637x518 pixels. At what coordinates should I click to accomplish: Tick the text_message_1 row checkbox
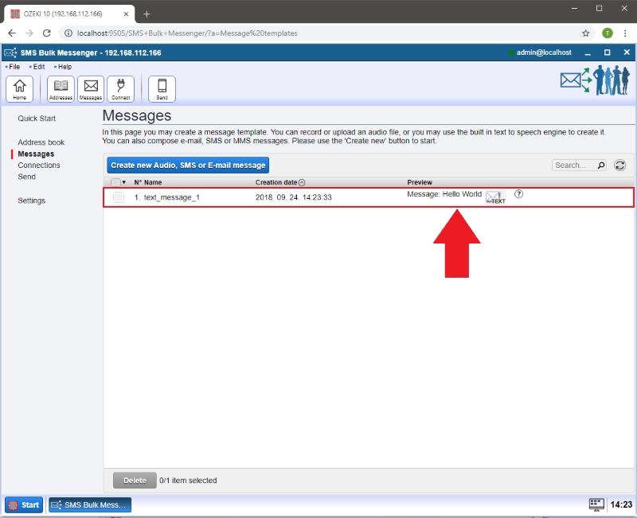tap(118, 197)
